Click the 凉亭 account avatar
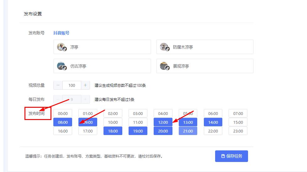This screenshot has width=307, height=172. [x=61, y=47]
